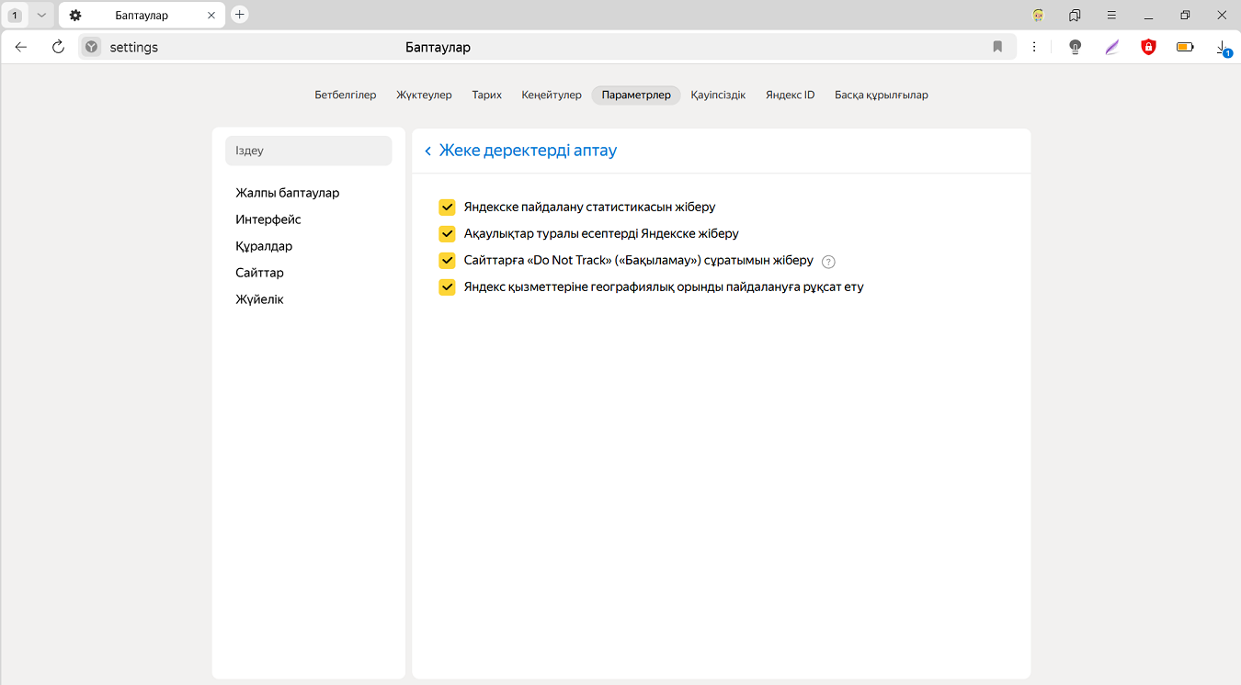This screenshot has height=685, width=1241.
Task: Select Интерфейс in the settings sidebar
Action: click(x=268, y=219)
